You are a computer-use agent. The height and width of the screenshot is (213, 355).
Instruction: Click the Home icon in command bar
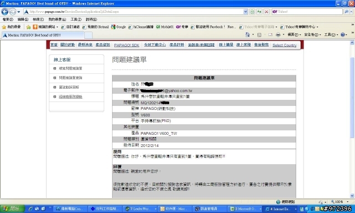point(247,34)
